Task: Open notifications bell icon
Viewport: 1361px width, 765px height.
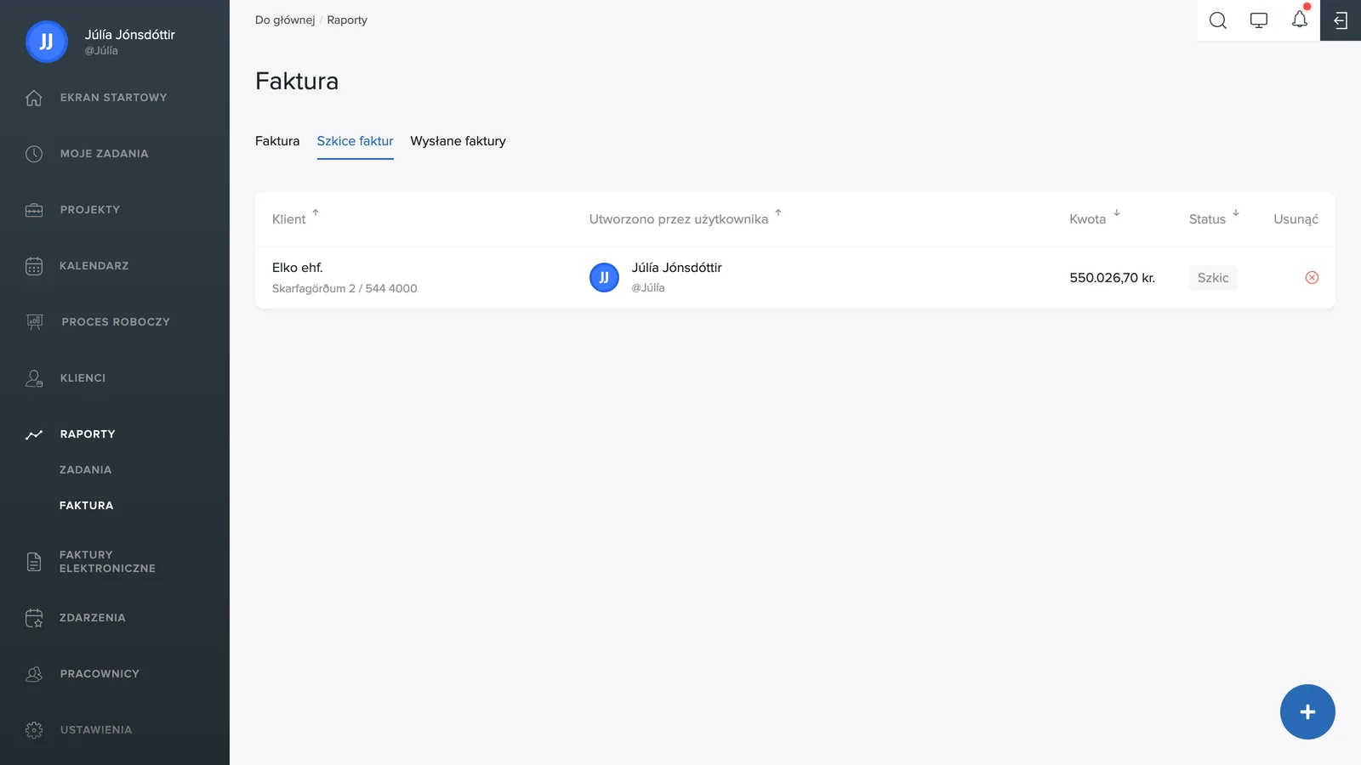Action: point(1300,19)
